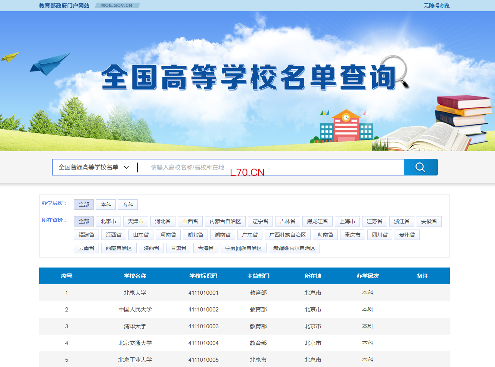The width and height of the screenshot is (495, 367).
Task: Filter schools by 广东省
Action: (250, 235)
